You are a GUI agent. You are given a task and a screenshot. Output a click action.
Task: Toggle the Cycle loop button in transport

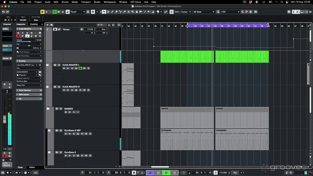[150, 173]
